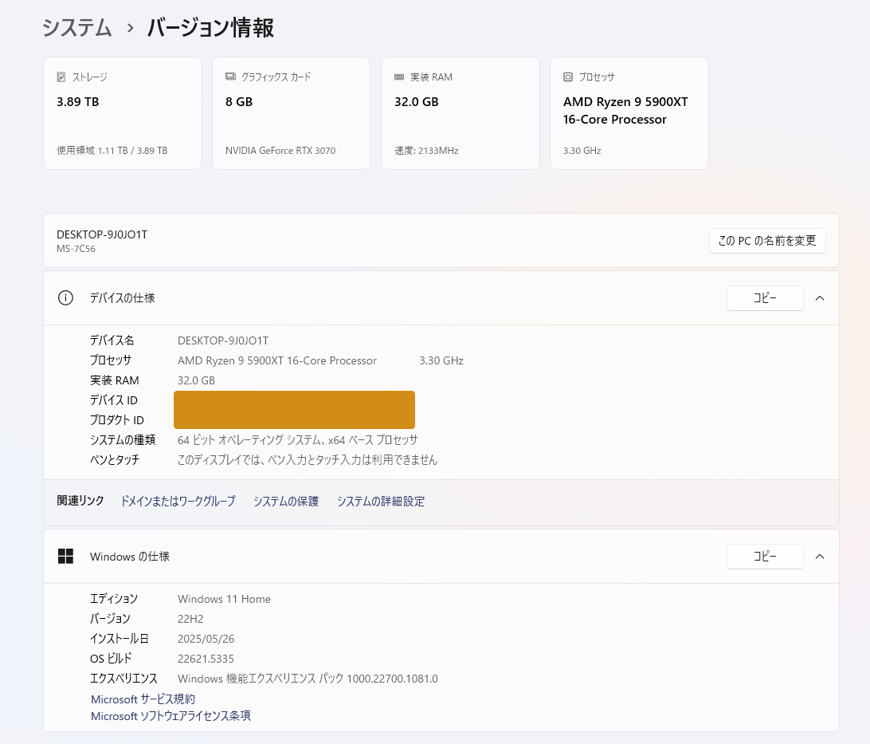Select edition value Windows 11 Home

pyautogui.click(x=224, y=599)
